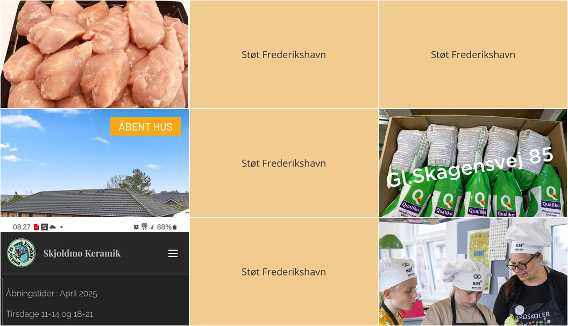This screenshot has height=326, width=568.
Task: Click the cloud icon in phone status bar
Action: [53, 227]
